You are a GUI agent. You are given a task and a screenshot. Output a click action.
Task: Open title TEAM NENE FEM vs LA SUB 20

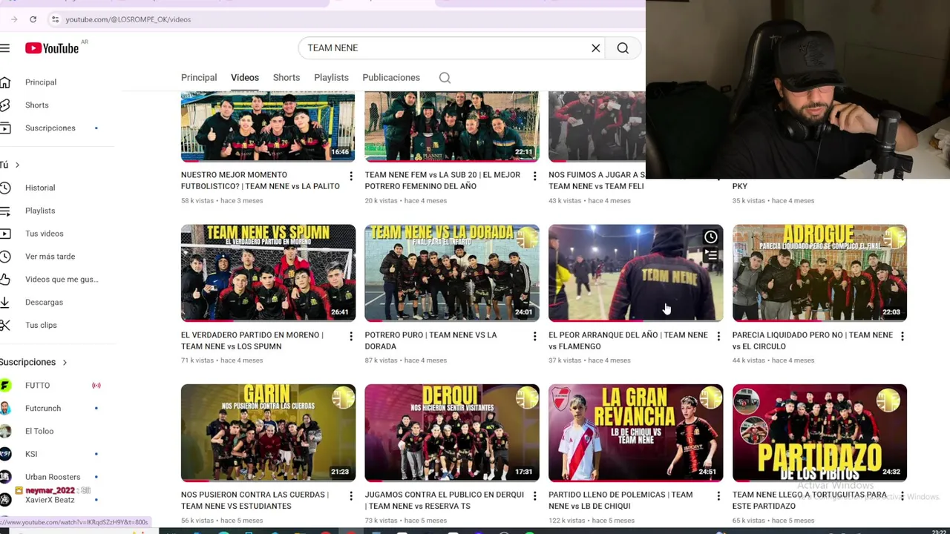(442, 181)
